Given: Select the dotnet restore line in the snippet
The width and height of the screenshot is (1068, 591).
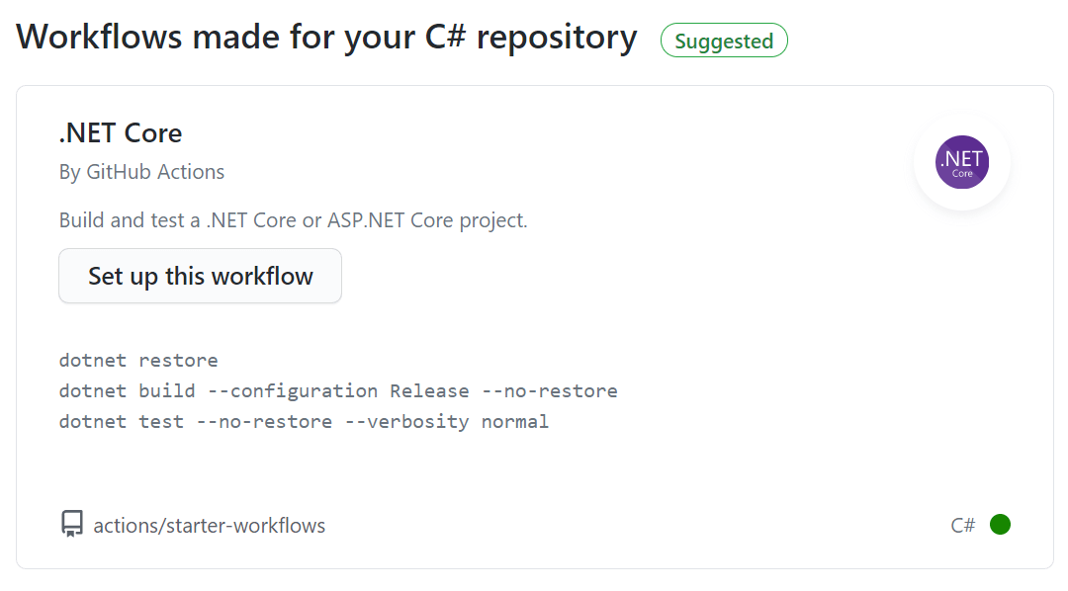Looking at the screenshot, I should click(x=138, y=360).
